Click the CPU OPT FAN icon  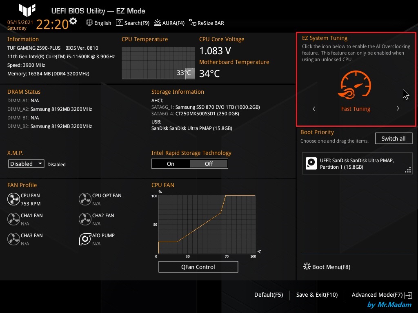[85, 199]
